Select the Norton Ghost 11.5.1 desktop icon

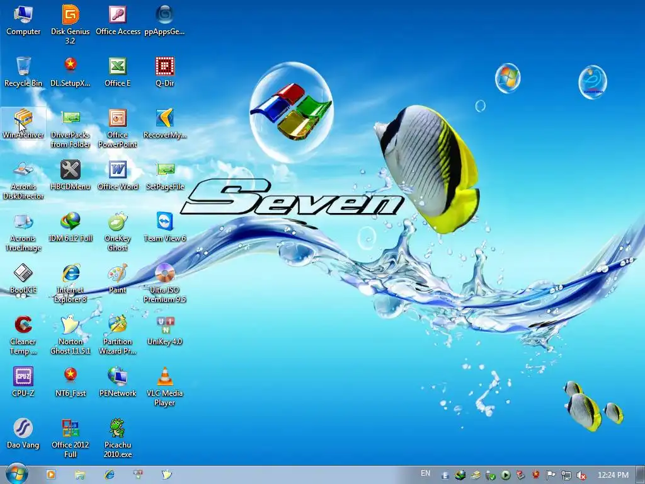pyautogui.click(x=71, y=335)
